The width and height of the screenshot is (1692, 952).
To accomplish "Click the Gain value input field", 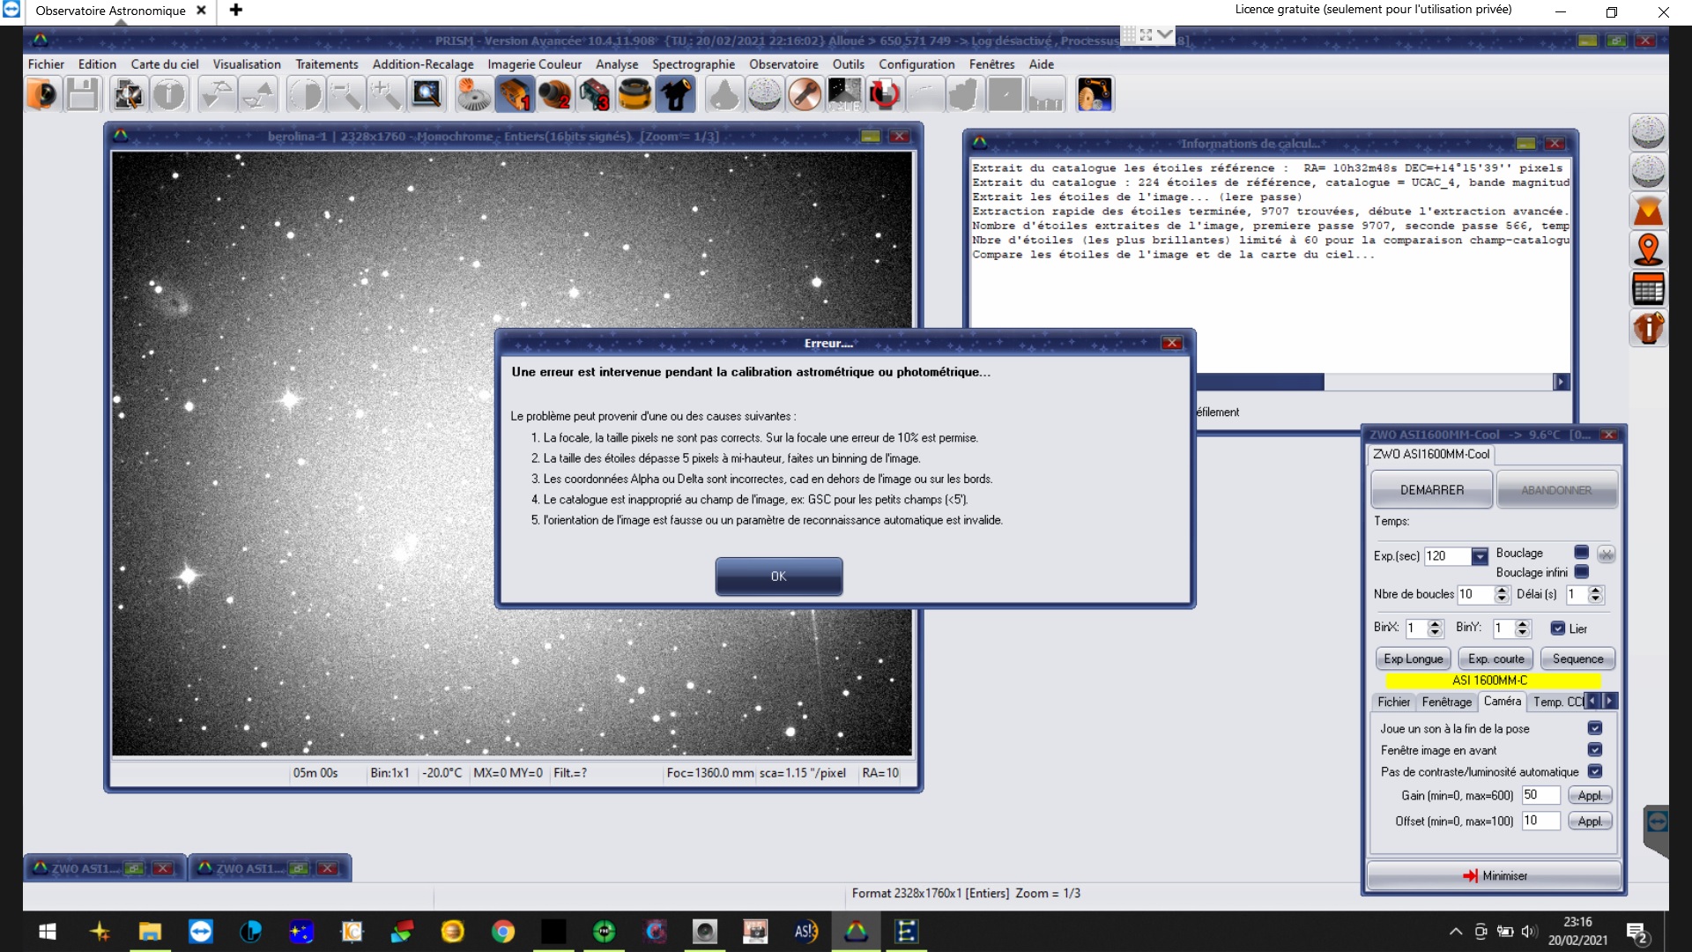I will tap(1540, 795).
